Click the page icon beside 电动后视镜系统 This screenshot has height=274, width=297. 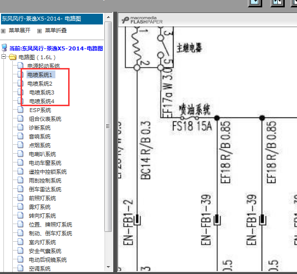(21, 259)
